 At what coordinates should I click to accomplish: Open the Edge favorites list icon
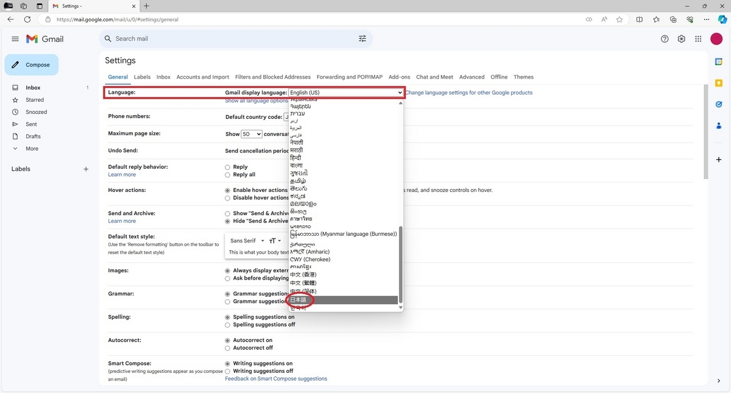point(656,19)
